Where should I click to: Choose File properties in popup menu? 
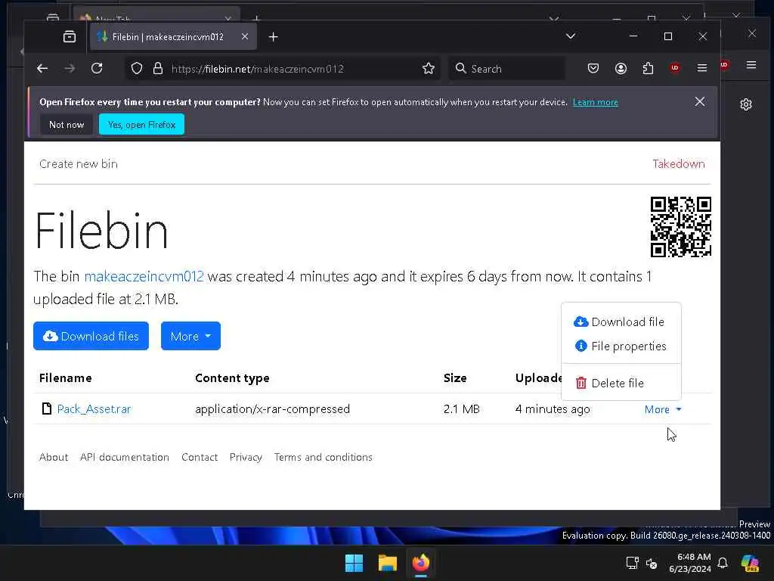click(621, 346)
